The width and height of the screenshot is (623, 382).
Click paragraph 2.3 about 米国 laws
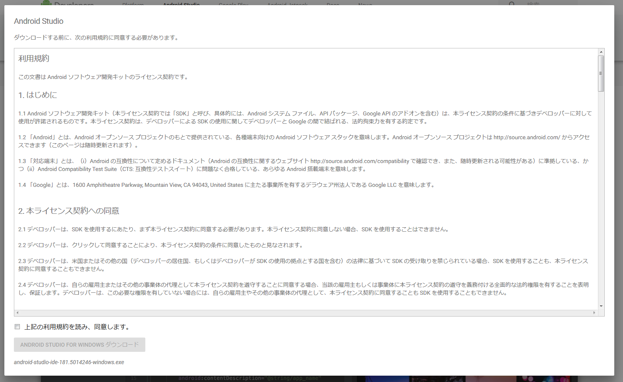pos(303,265)
